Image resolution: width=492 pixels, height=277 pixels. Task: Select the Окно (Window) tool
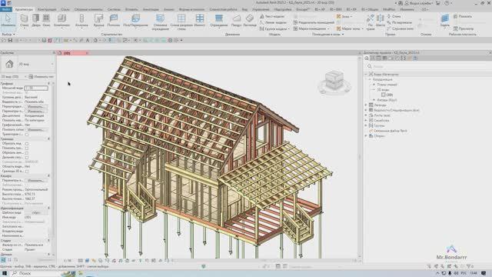(46, 20)
